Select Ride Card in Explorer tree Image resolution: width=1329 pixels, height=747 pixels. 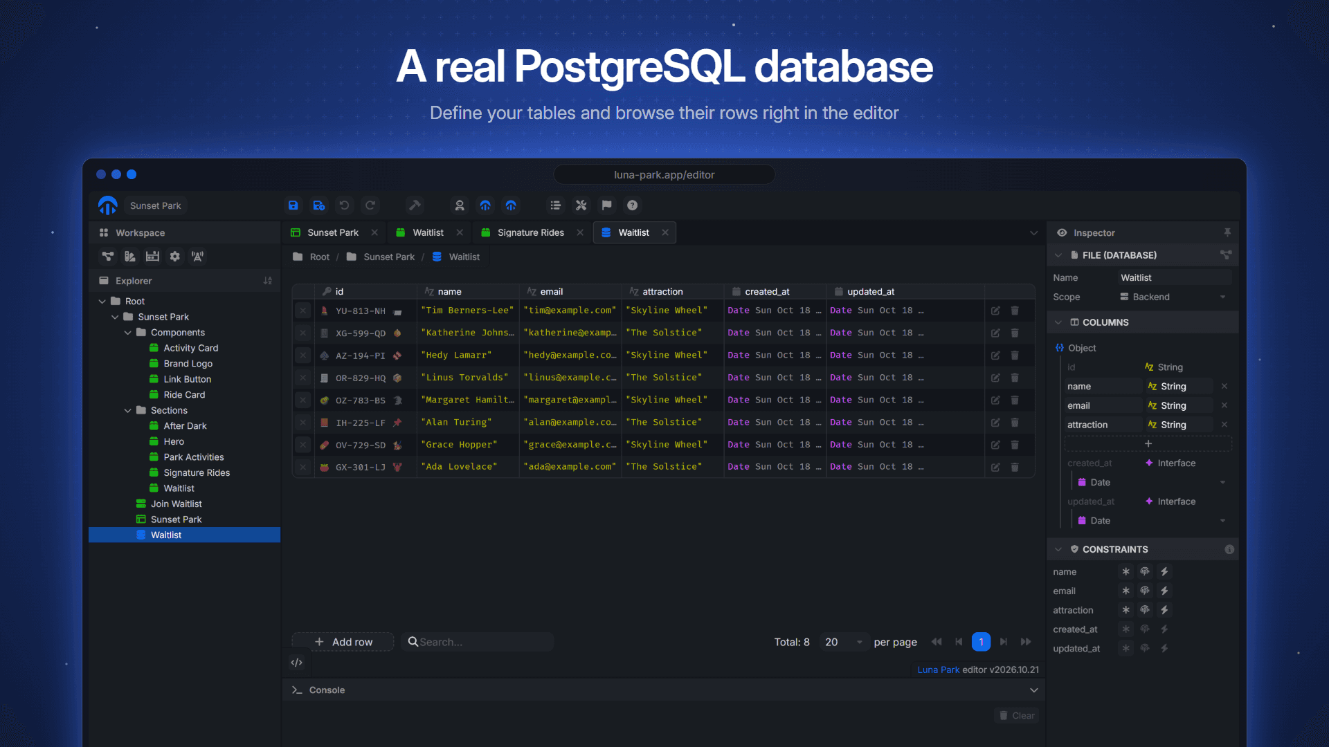184,394
